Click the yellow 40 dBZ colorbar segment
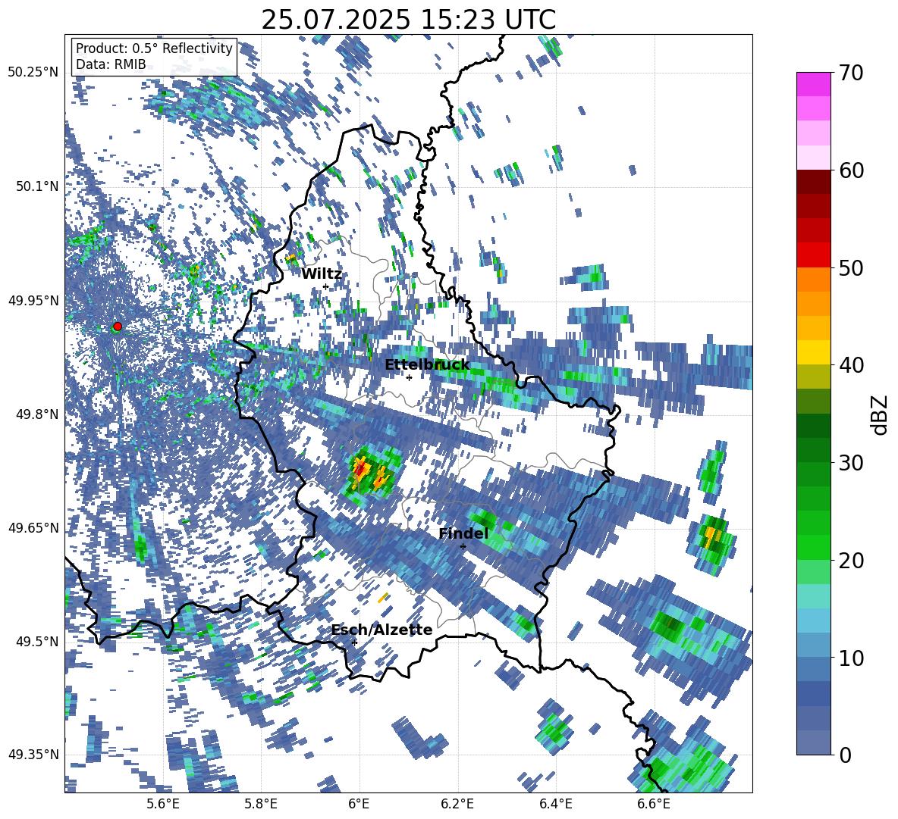The height and width of the screenshot is (819, 898). [813, 353]
